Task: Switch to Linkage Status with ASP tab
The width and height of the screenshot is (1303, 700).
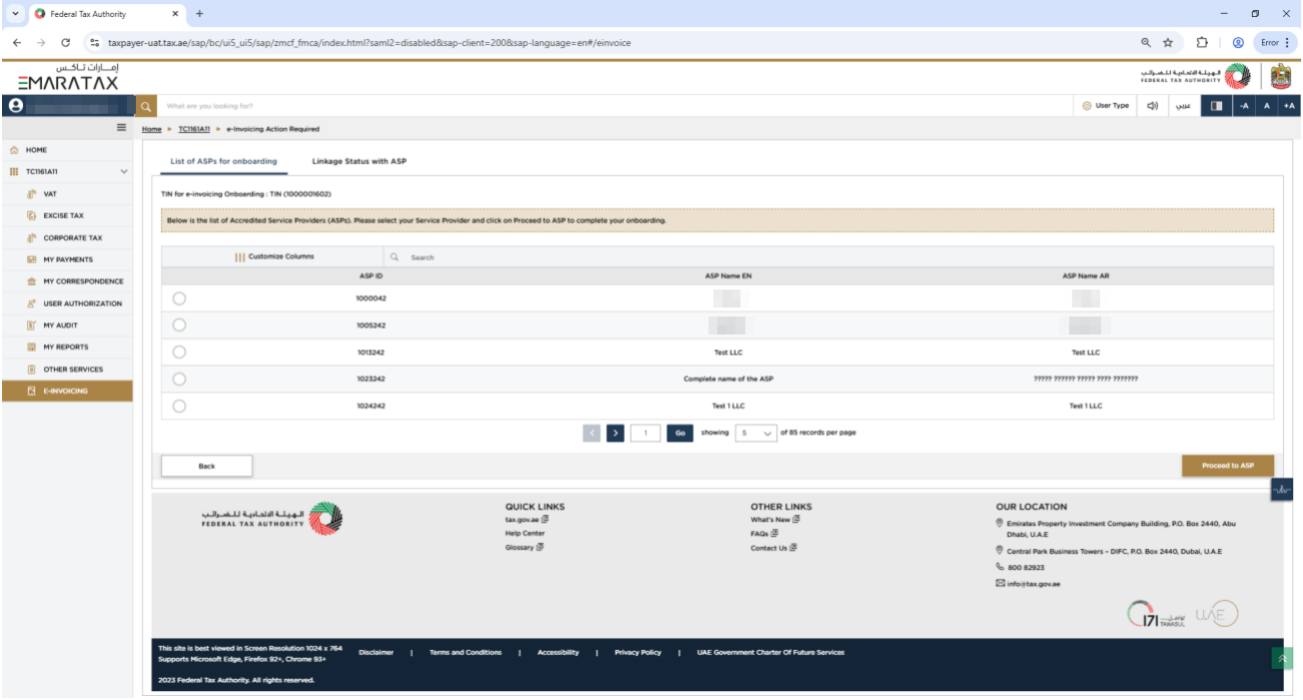Action: tap(359, 161)
